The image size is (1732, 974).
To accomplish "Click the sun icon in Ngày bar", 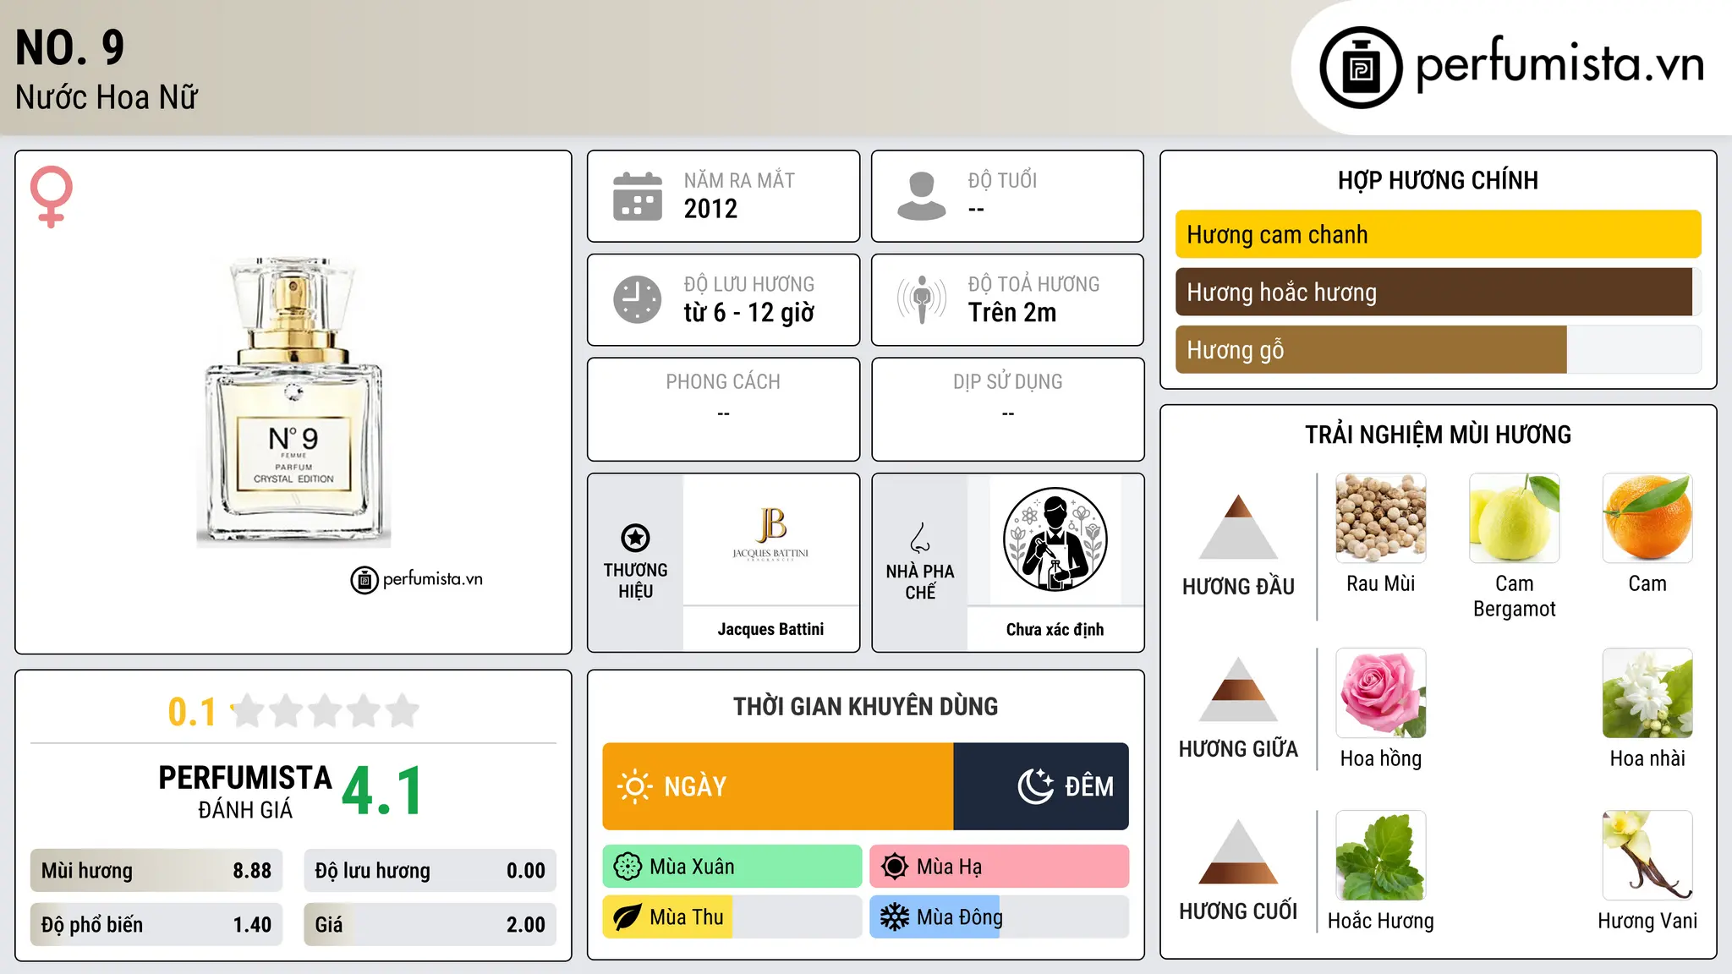I will click(634, 786).
